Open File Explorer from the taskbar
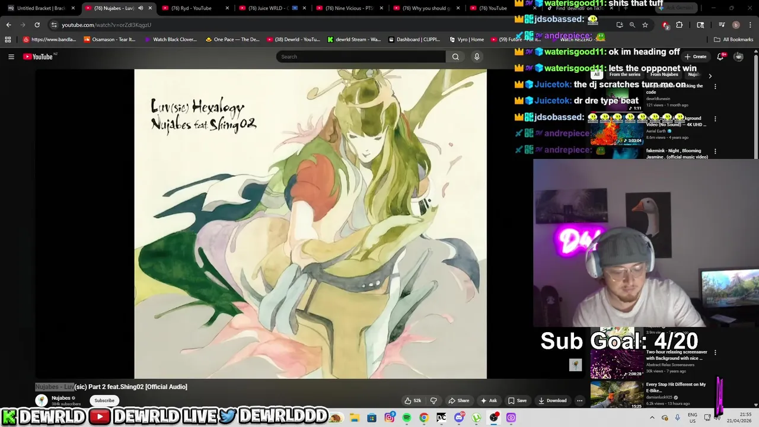Screen dimensions: 759x427 pyautogui.click(x=354, y=418)
